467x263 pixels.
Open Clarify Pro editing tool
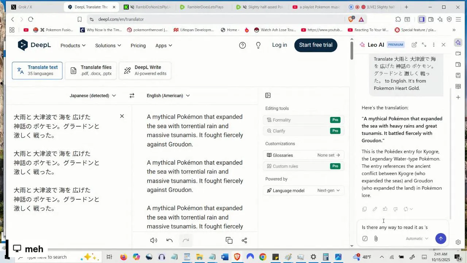pos(304,131)
